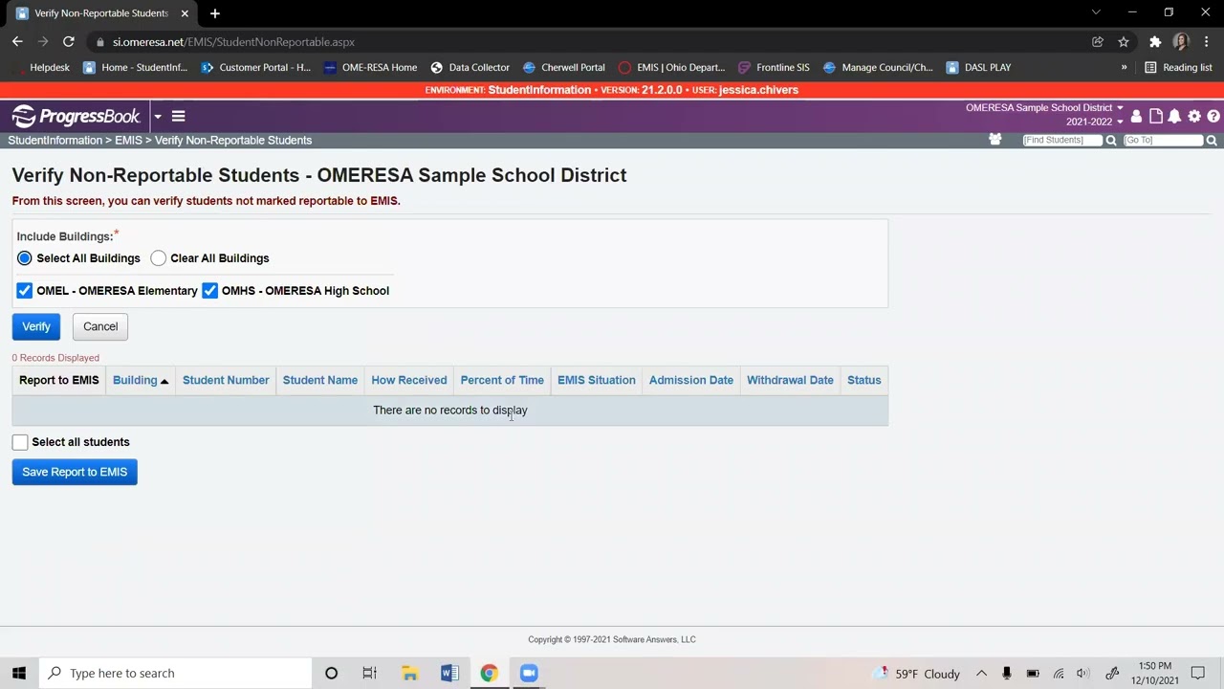Click the student group icon

click(x=994, y=140)
